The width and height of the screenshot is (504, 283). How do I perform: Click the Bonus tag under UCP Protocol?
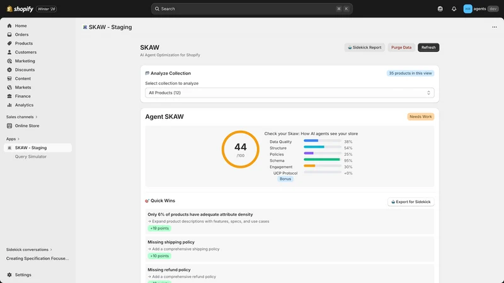tap(285, 179)
